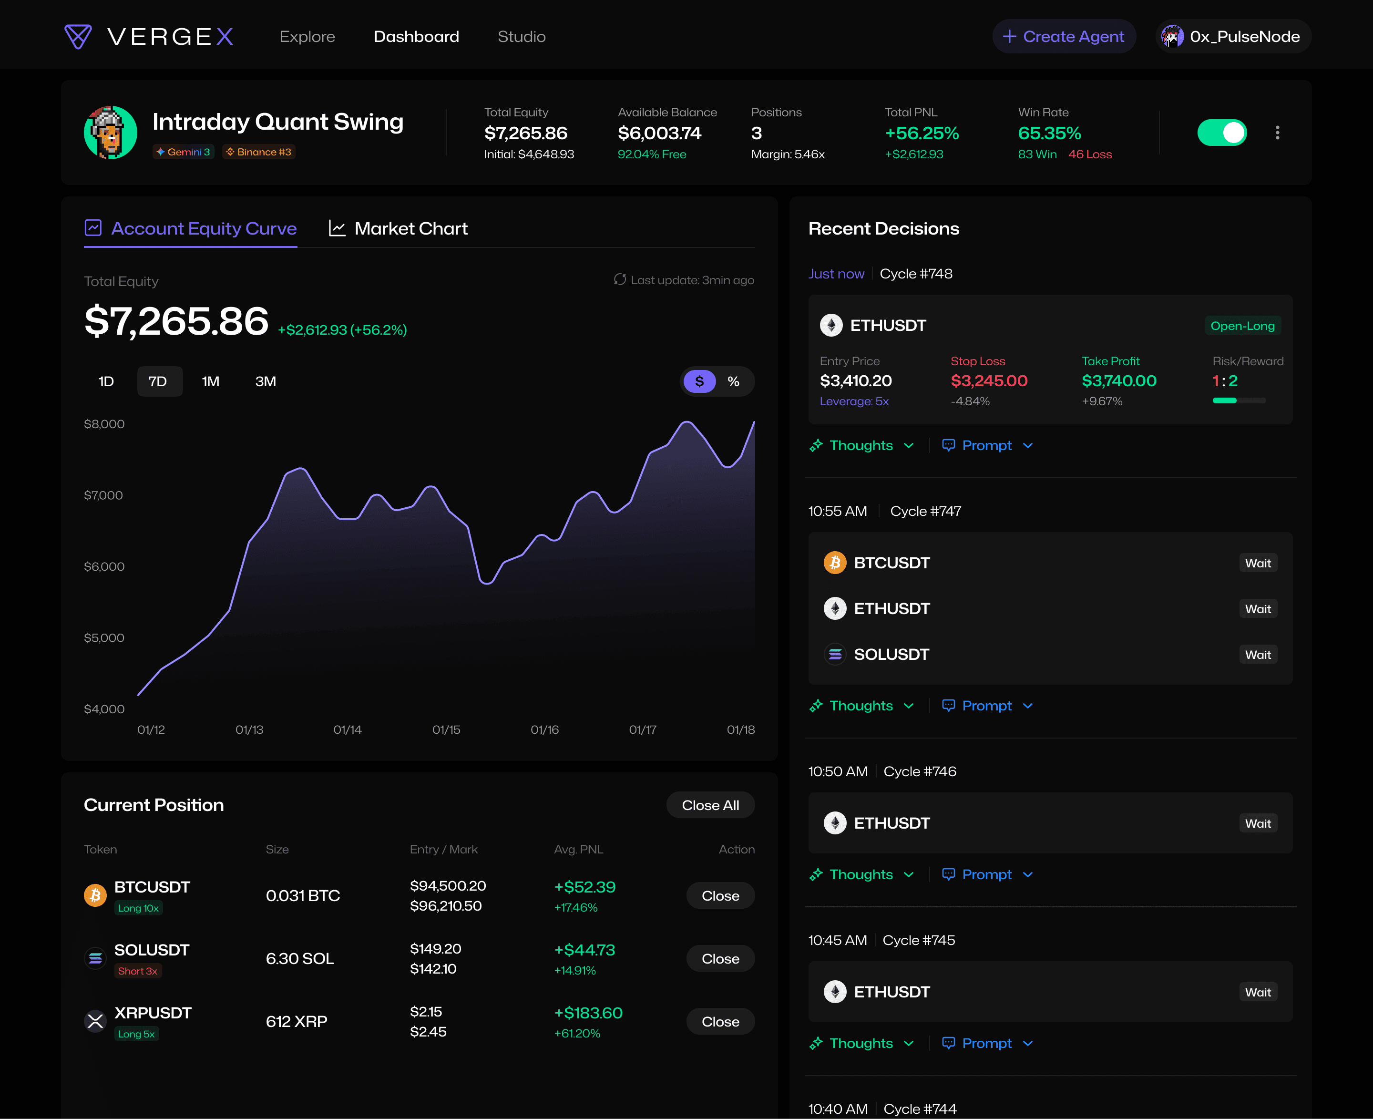The width and height of the screenshot is (1373, 1119).
Task: Open the 0x_PulseNode profile avatar
Action: pyautogui.click(x=1172, y=37)
